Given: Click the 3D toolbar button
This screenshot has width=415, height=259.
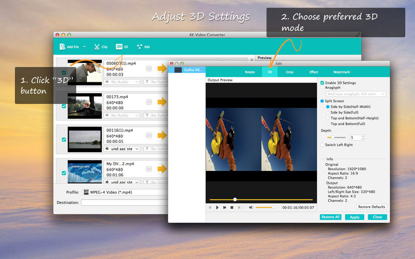Looking at the screenshot, I should 122,47.
